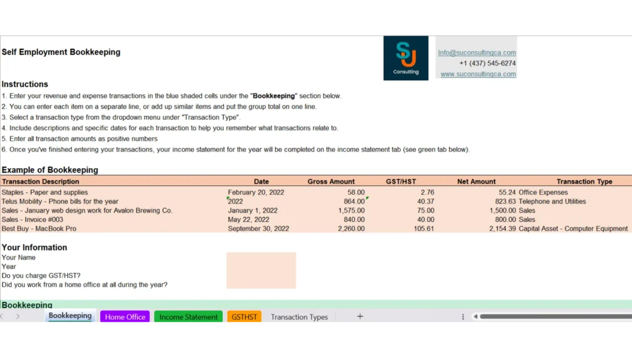Screen dimensions: 632x355
Task: Open the Income Statement tab
Action: [188, 317]
